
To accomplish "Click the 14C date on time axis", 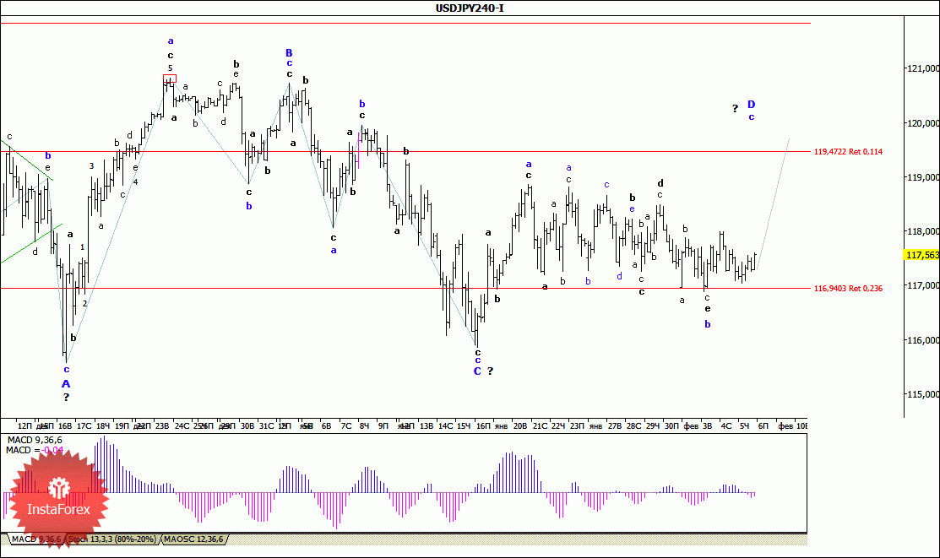I will click(x=445, y=425).
